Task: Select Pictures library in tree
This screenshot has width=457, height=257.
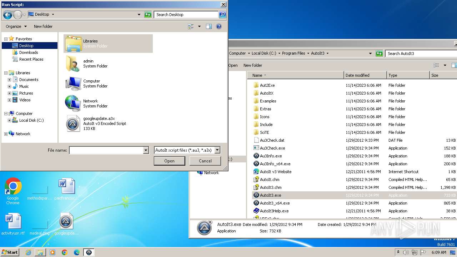Action: click(x=26, y=93)
